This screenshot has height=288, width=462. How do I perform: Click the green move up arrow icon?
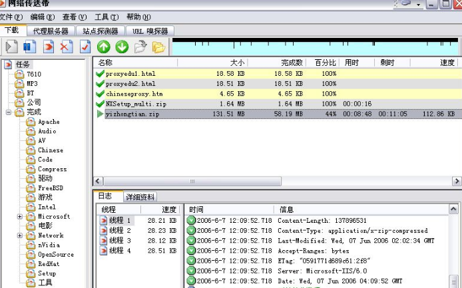[x=104, y=47]
